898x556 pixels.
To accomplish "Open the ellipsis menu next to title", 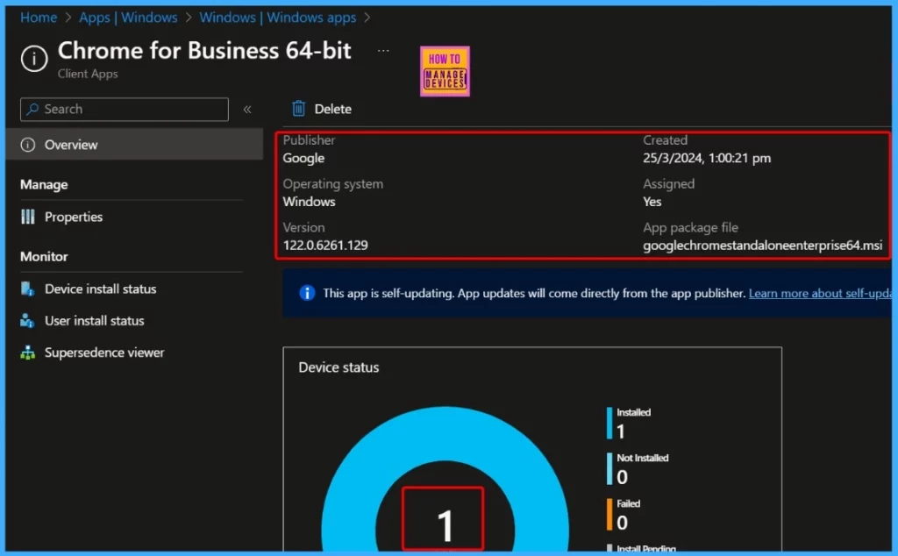I will click(x=383, y=51).
